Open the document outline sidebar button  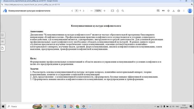click(x=2, y=42)
